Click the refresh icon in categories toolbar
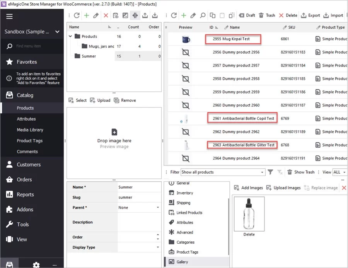The width and height of the screenshot is (348, 268). [77, 15]
